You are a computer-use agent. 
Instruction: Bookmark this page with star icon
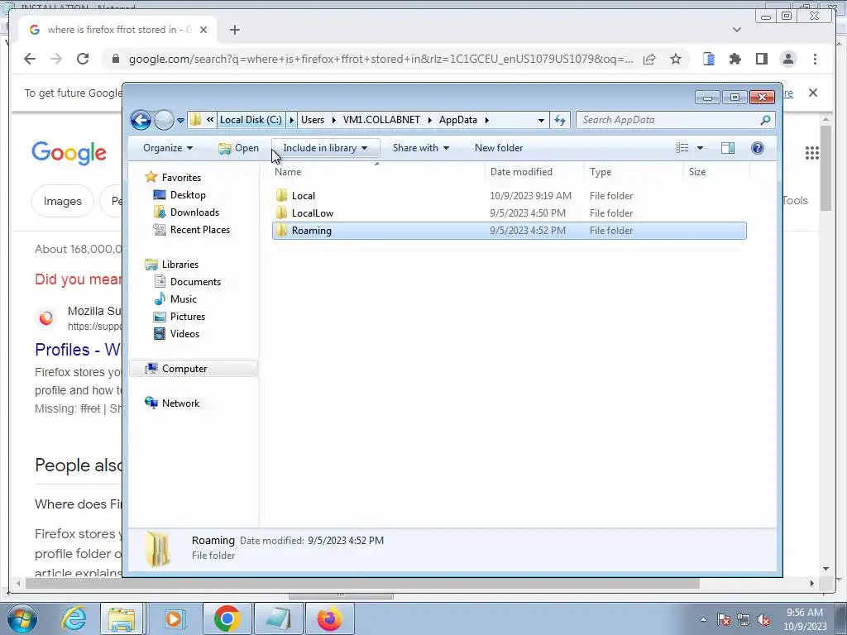pyautogui.click(x=675, y=59)
